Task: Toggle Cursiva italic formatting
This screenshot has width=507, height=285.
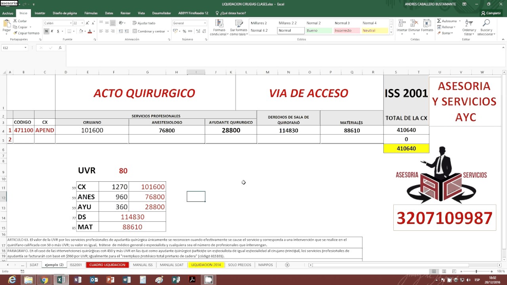Action: (x=52, y=31)
